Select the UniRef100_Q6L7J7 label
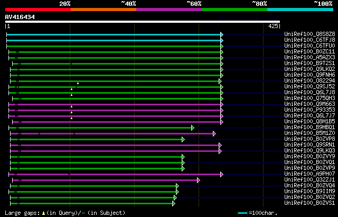The width and height of the screenshot is (338, 217). 310,116
